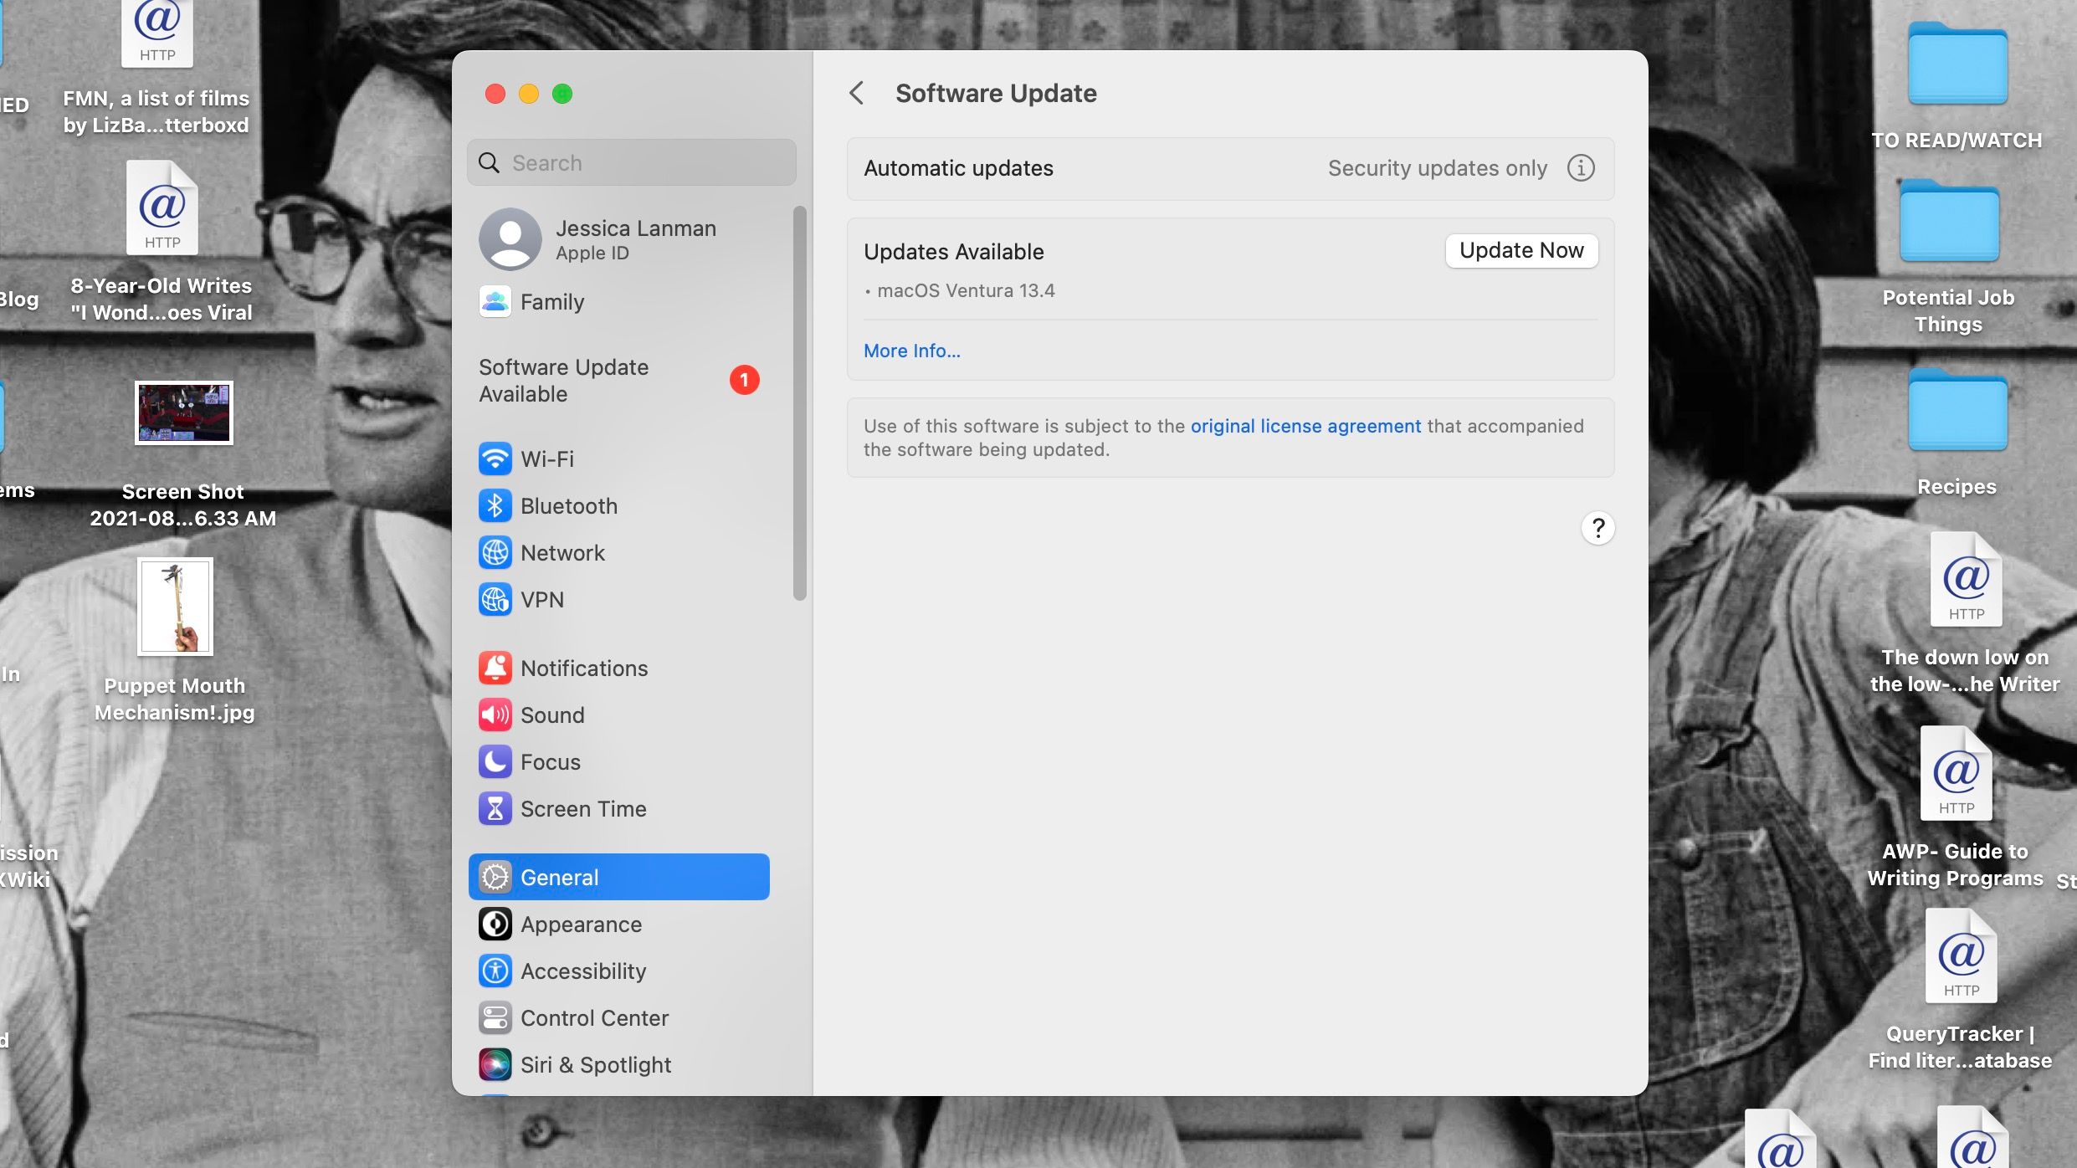Click the 'Control Center' sidebar label
The width and height of the screenshot is (2077, 1168).
594,1017
